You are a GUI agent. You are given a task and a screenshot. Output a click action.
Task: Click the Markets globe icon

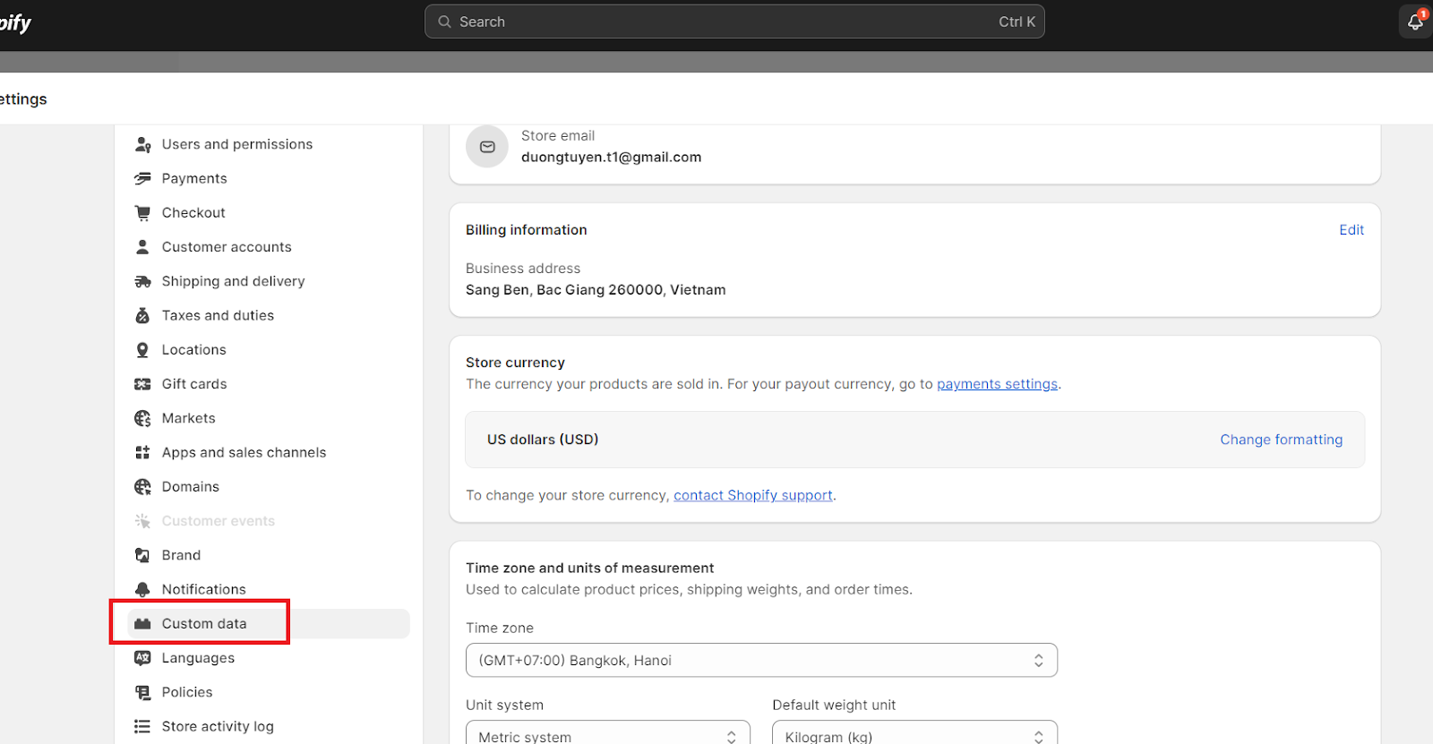pyautogui.click(x=142, y=418)
